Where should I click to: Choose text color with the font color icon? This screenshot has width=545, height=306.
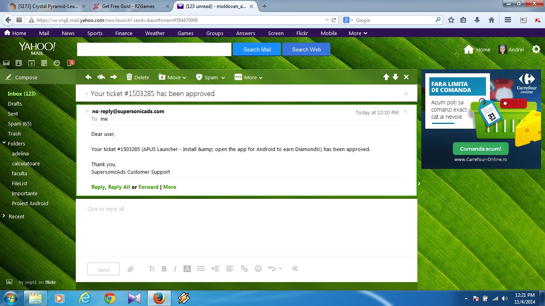187,269
